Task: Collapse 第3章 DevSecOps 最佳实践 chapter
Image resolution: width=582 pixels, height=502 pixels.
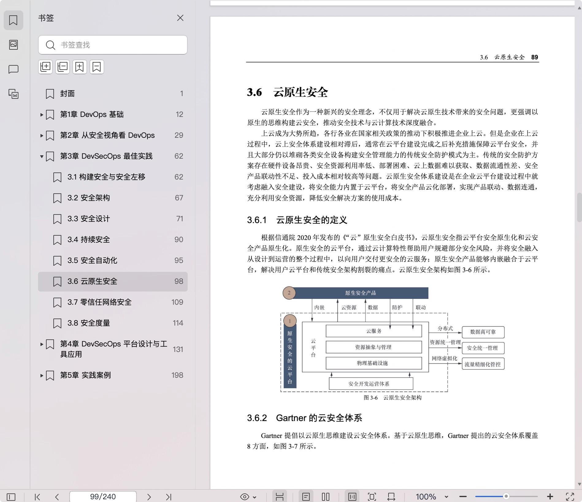Action: coord(41,156)
